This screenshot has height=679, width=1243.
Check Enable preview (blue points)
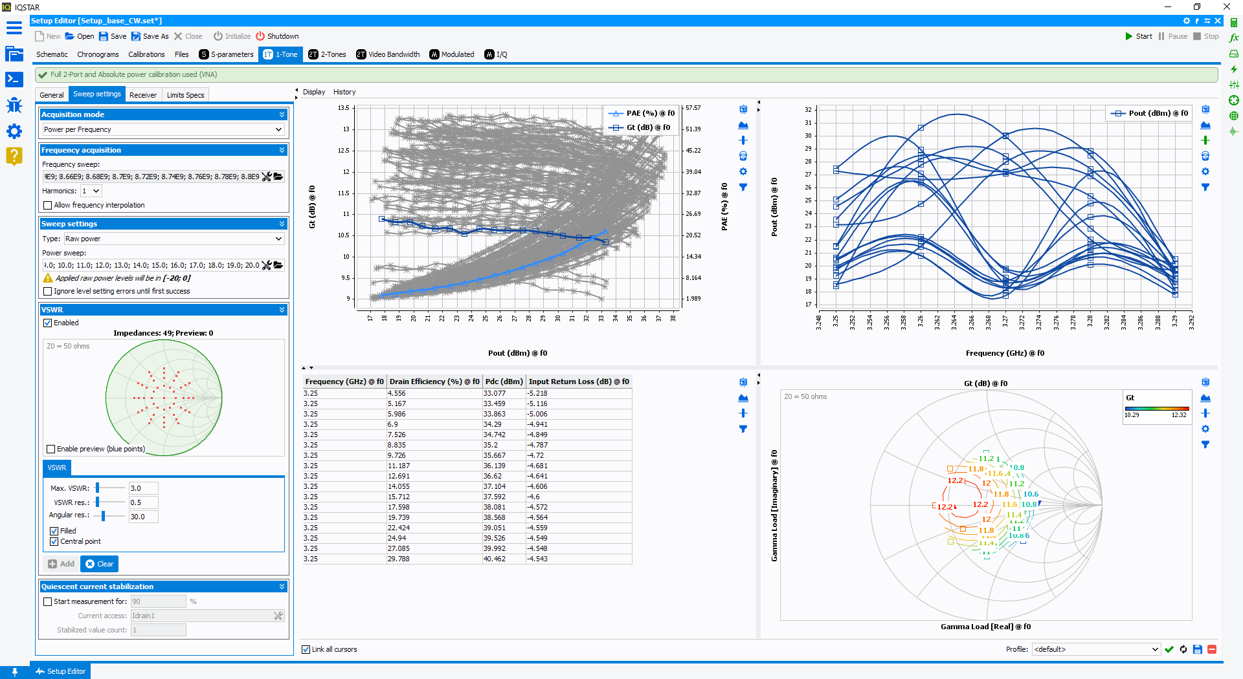[50, 449]
